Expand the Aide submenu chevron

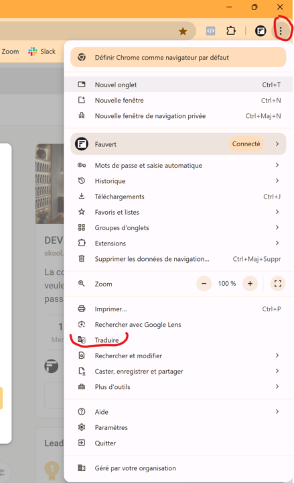tap(277, 411)
